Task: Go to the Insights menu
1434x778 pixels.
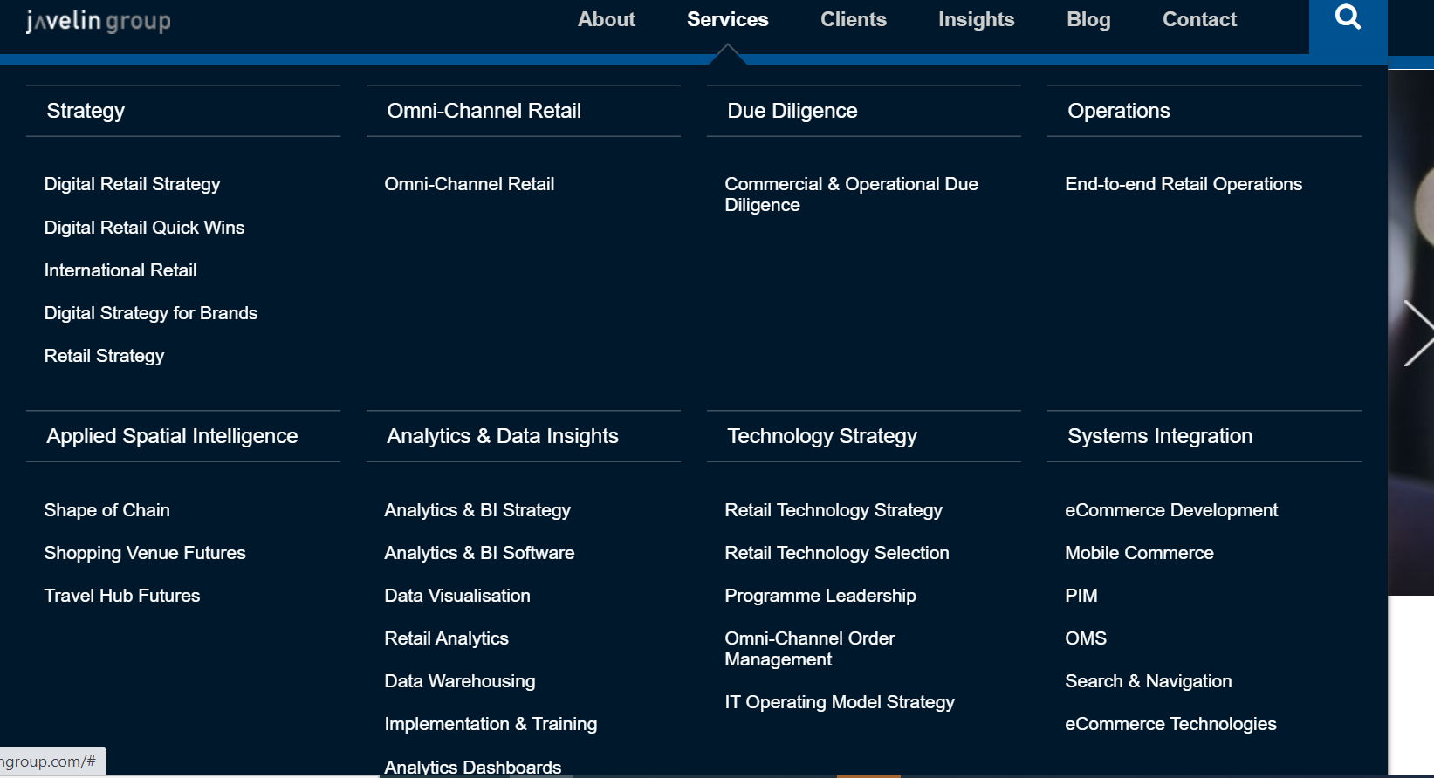Action: pyautogui.click(x=976, y=20)
